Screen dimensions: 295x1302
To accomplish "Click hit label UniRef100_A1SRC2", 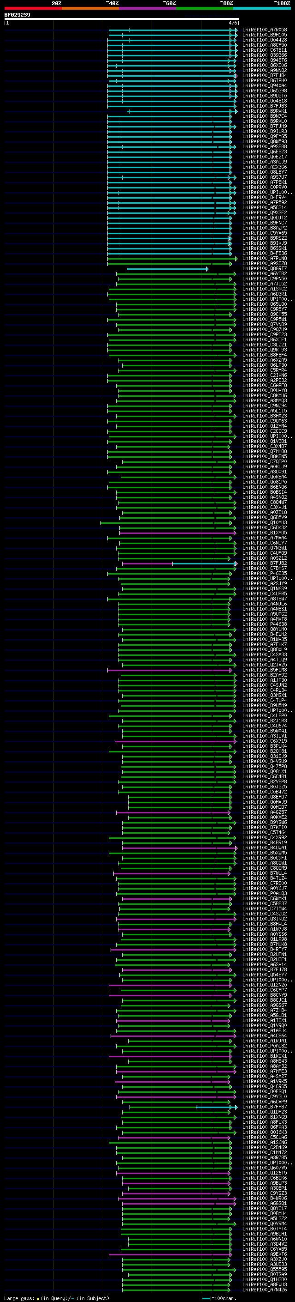I will [x=265, y=289].
